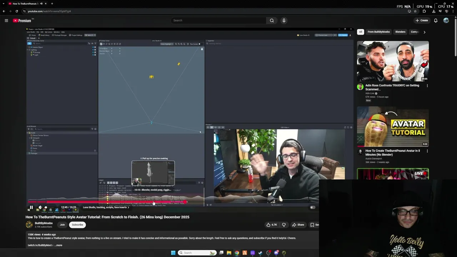Image resolution: width=457 pixels, height=257 pixels.
Task: Share the video
Action: 298,225
